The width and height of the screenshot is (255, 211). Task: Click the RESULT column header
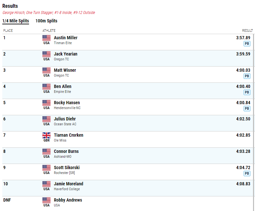[247, 31]
